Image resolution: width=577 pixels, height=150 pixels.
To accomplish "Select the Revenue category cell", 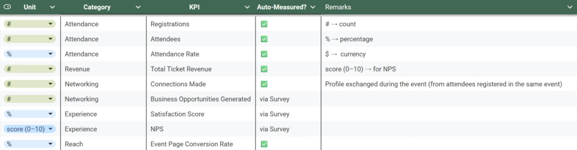I will point(103,69).
